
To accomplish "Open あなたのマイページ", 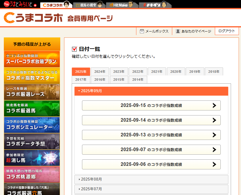I will click(x=193, y=31).
